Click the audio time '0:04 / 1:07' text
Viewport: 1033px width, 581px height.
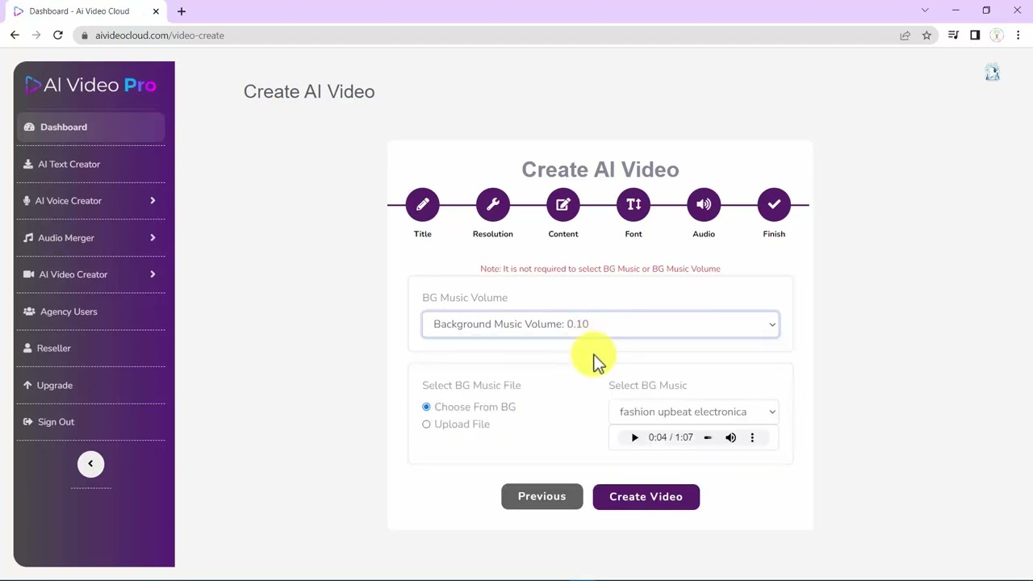tap(671, 437)
